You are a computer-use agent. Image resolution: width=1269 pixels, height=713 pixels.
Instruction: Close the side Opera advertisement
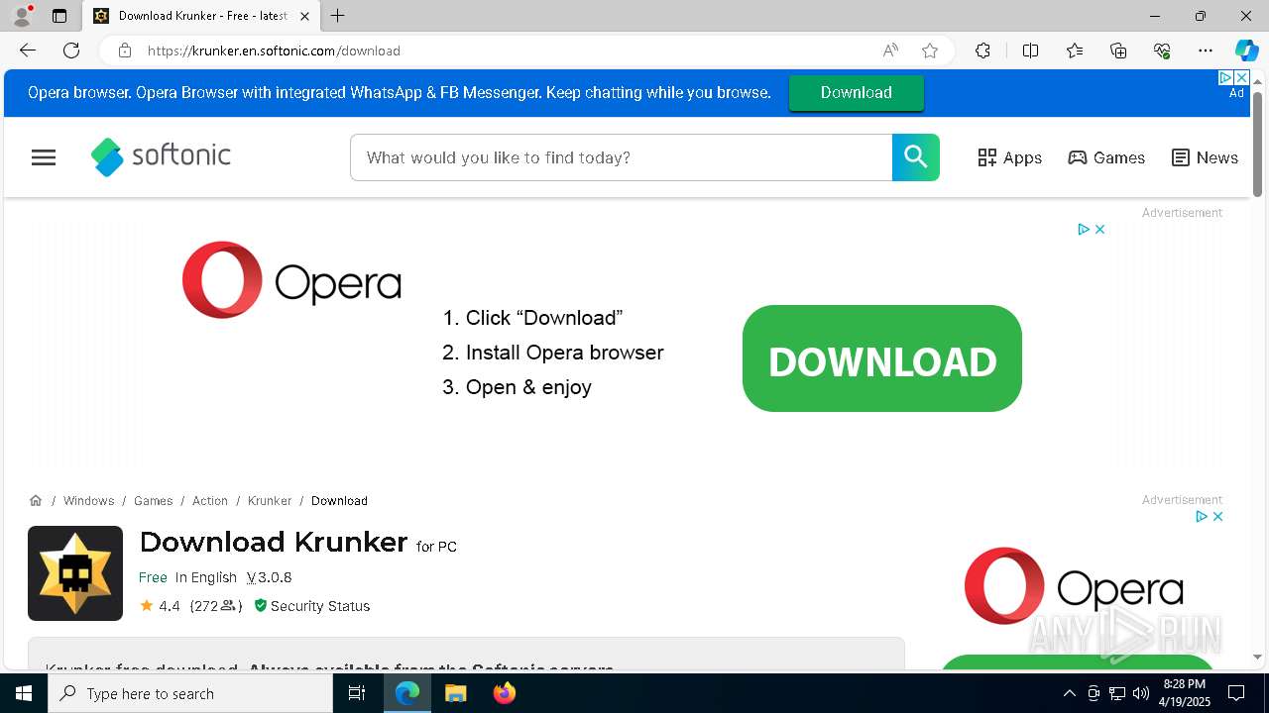[1217, 516]
